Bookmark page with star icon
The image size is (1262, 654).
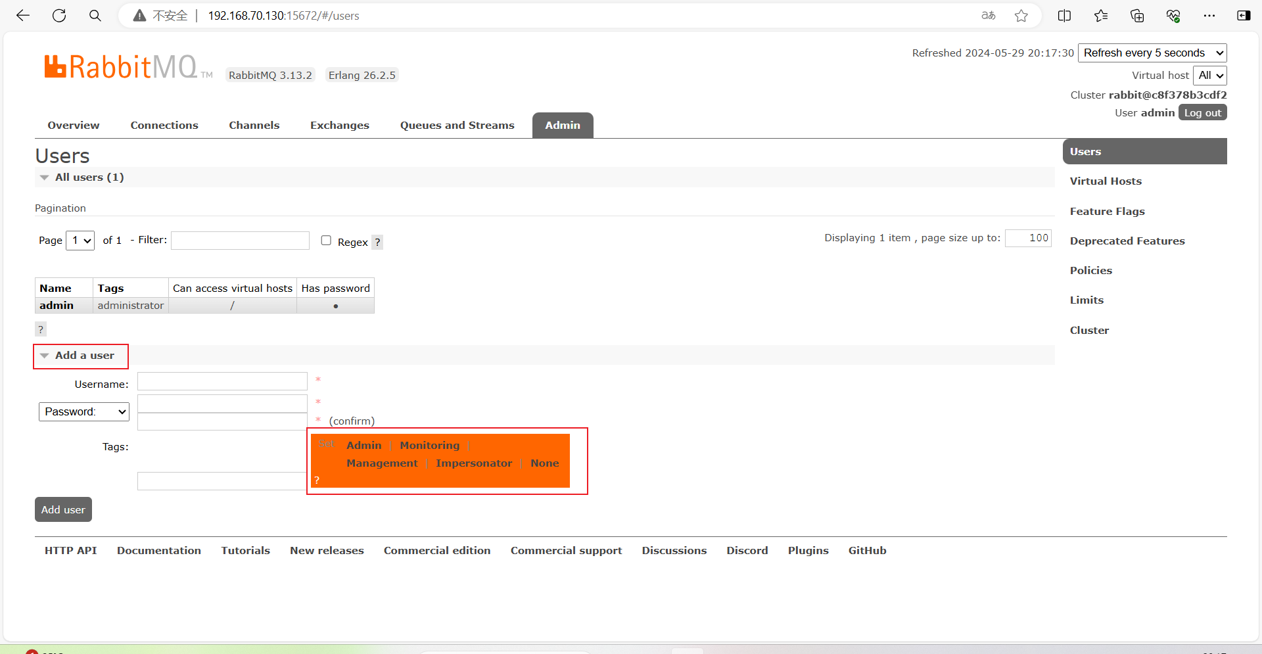click(x=1021, y=16)
